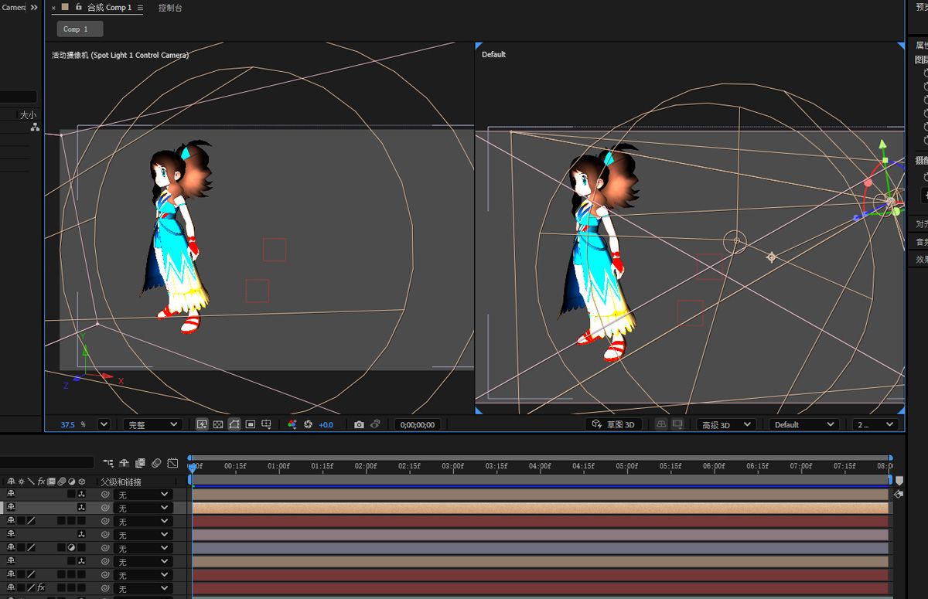Toggle fast previews icon in viewer footer

tap(202, 424)
